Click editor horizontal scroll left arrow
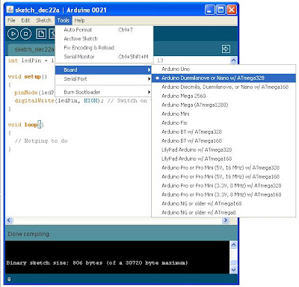The image size is (299, 287). (x=9, y=220)
